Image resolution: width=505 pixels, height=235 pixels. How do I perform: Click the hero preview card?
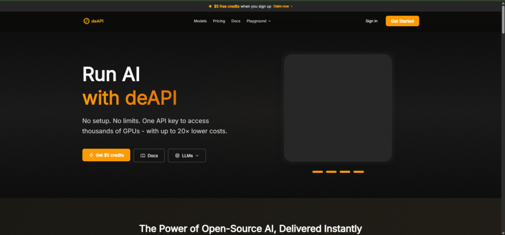pyautogui.click(x=338, y=108)
